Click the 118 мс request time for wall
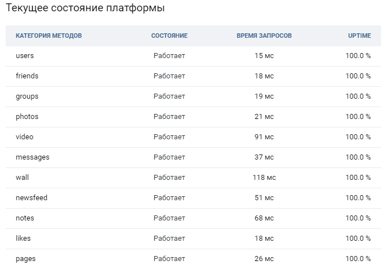The height and width of the screenshot is (278, 389). 264,178
